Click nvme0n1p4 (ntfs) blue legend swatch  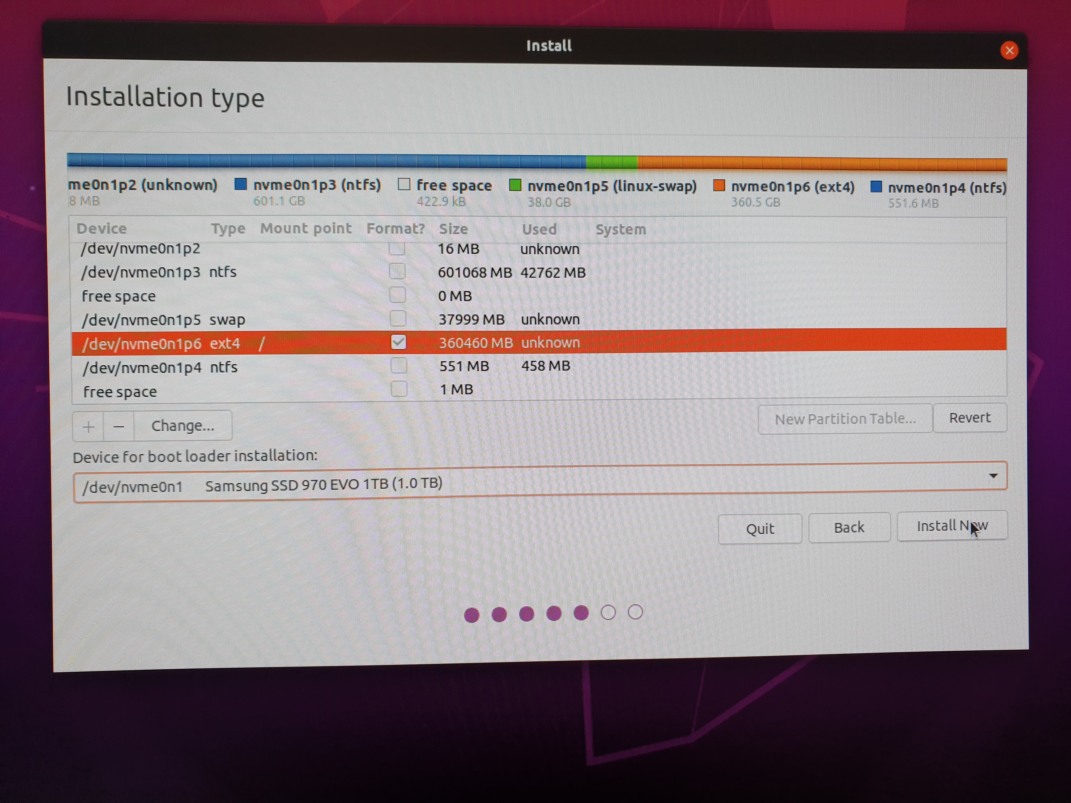876,186
